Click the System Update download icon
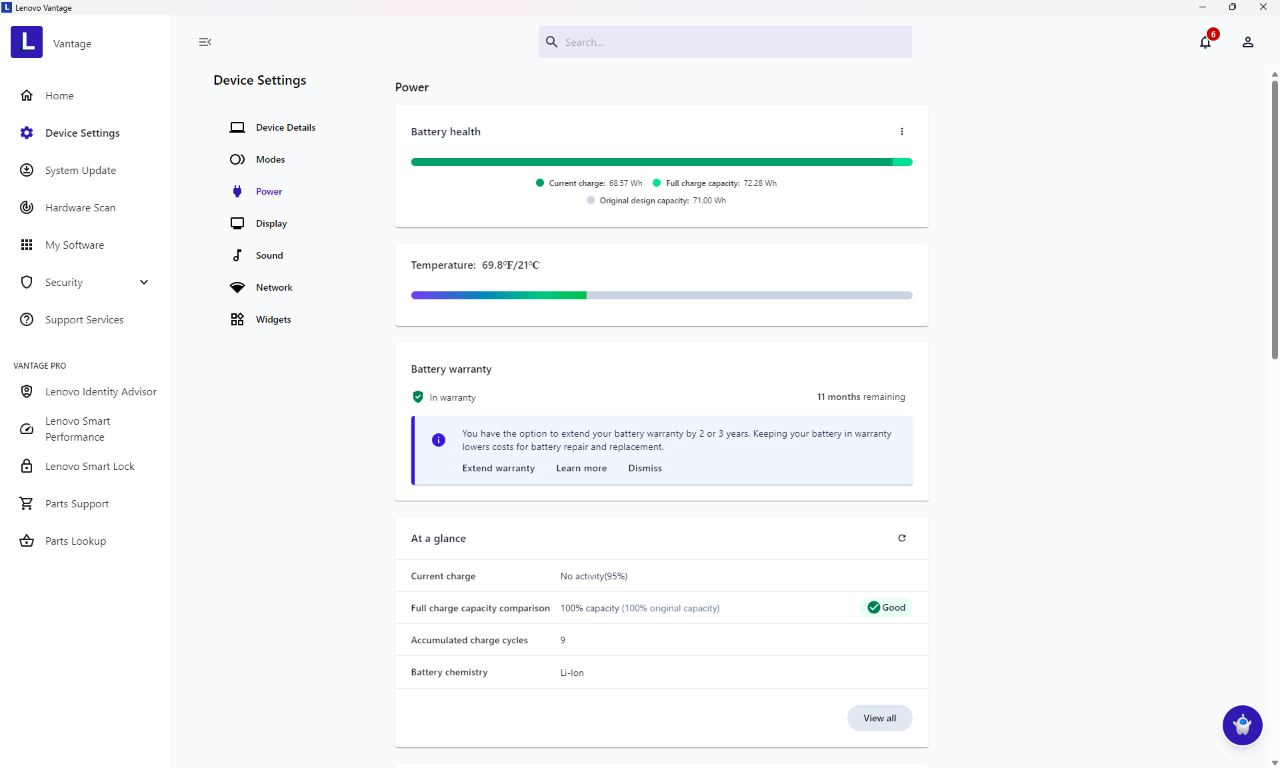 [x=27, y=170]
